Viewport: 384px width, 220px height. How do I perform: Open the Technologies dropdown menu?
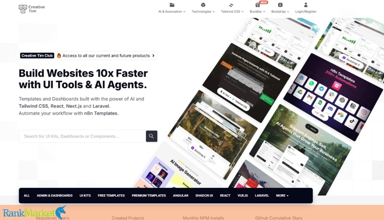click(x=203, y=11)
